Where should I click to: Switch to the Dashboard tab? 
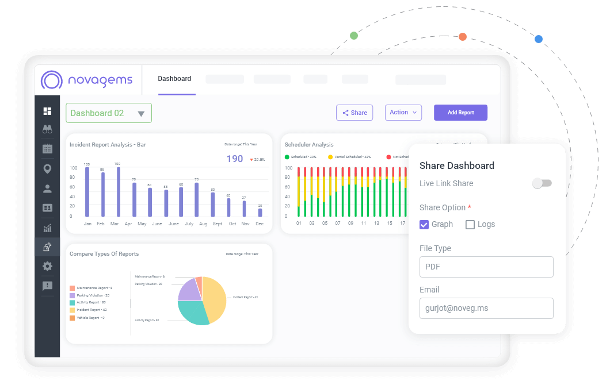pyautogui.click(x=174, y=79)
